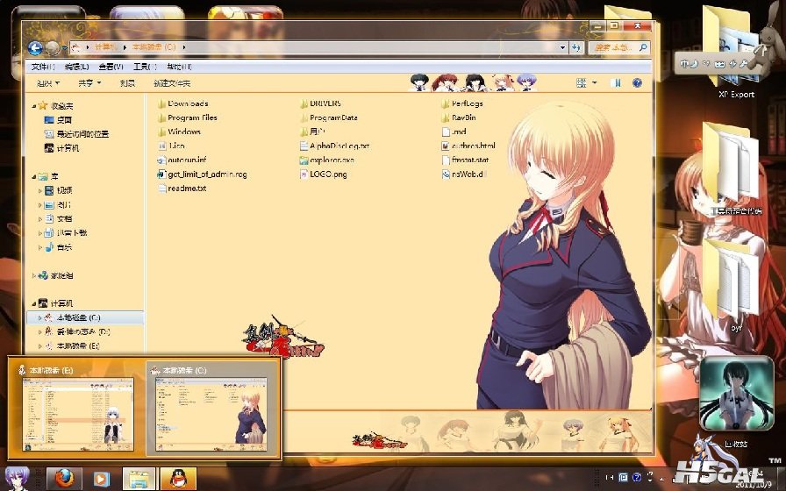This screenshot has width=786, height=491.
Task: Select the readme.txt file
Action: (182, 188)
